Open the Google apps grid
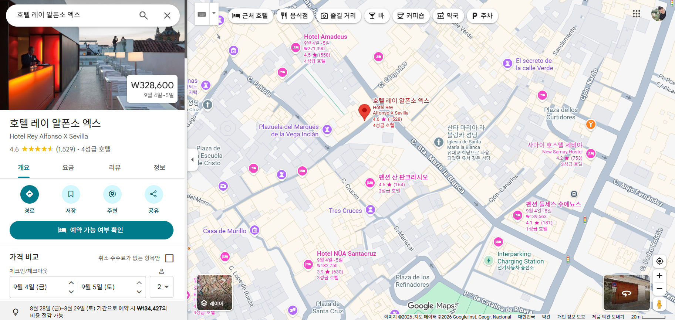Image resolution: width=675 pixels, height=320 pixels. tap(637, 14)
